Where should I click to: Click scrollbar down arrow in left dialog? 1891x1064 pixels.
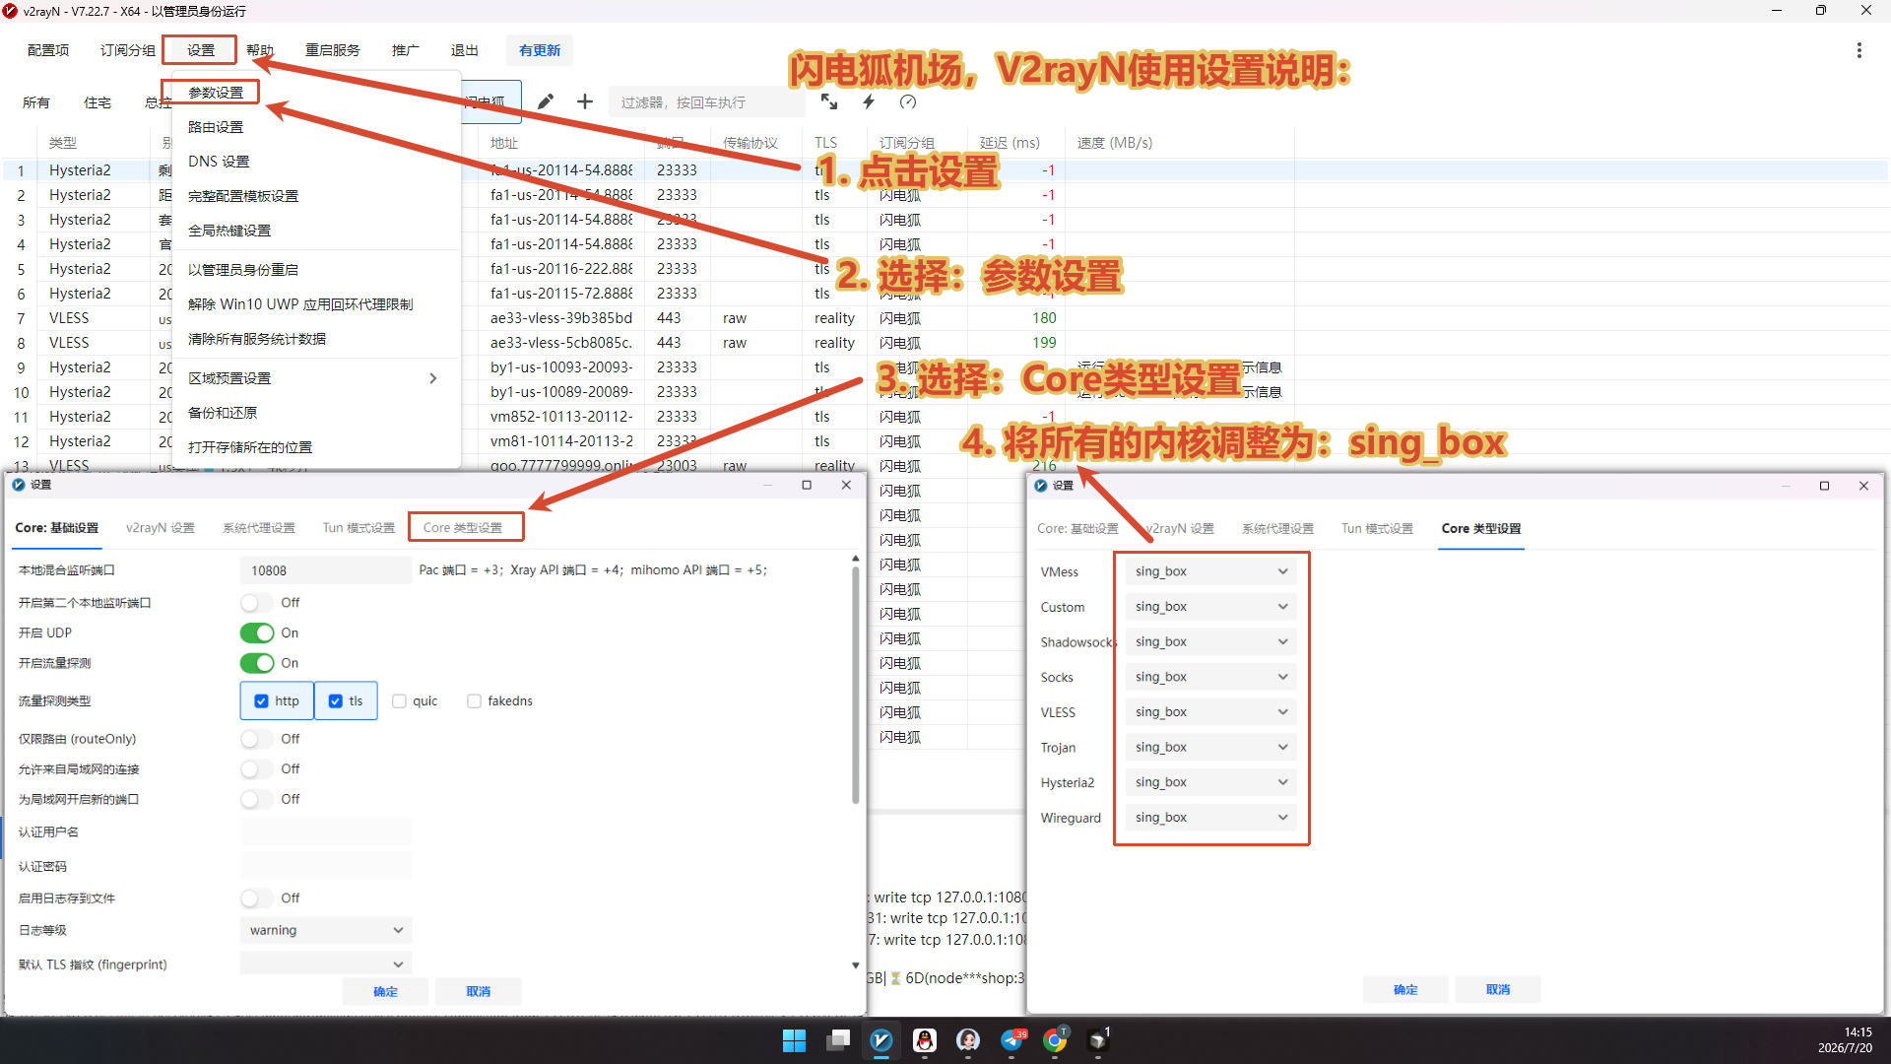[x=855, y=965]
